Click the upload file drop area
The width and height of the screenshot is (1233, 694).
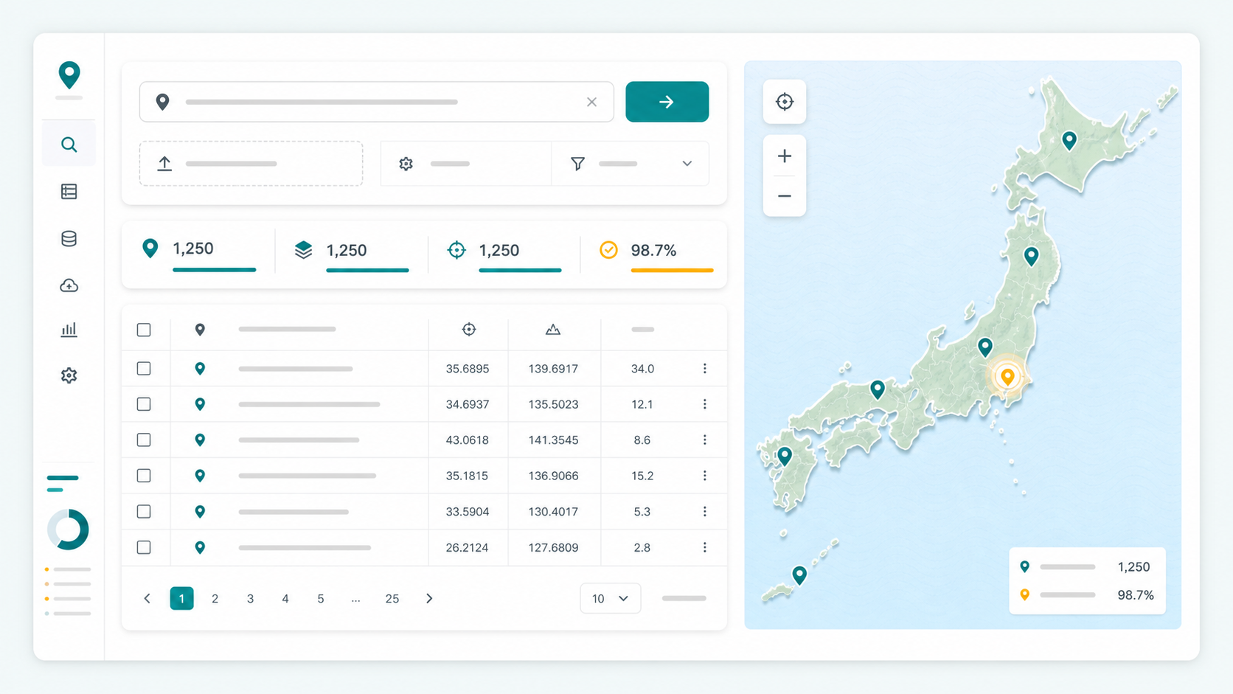click(251, 164)
